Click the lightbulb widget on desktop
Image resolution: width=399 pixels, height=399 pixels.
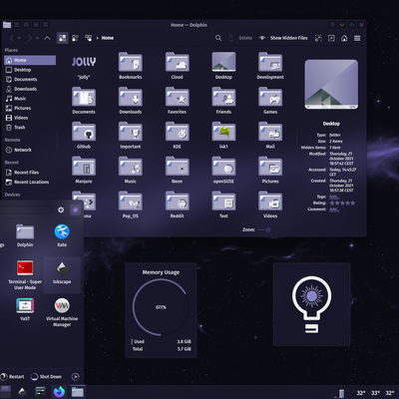pos(311,304)
